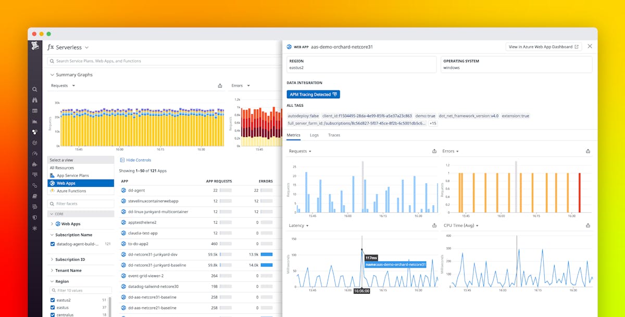Select the App Service Plans view
This screenshot has width=625, height=317.
tap(81, 175)
